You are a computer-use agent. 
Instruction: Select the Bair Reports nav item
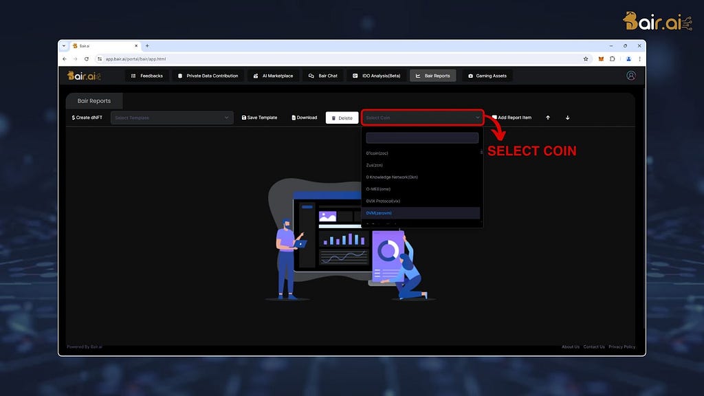433,76
